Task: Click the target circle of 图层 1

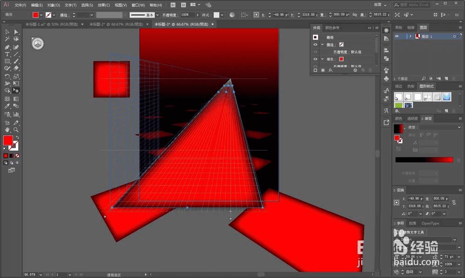Action: [454, 36]
